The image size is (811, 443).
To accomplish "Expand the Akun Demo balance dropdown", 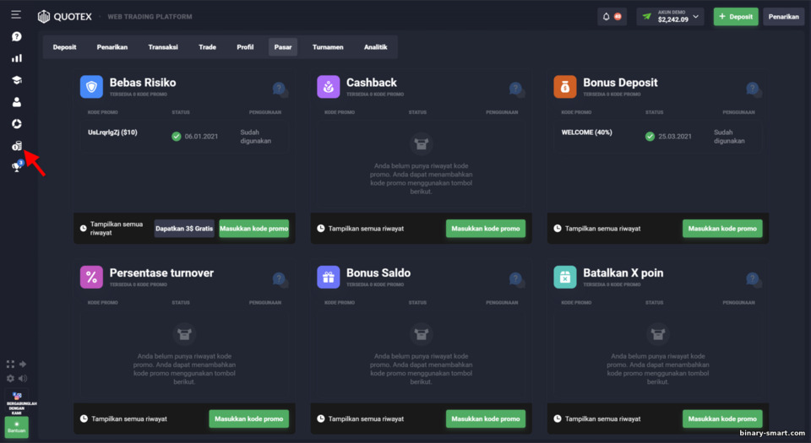I will 672,17.
